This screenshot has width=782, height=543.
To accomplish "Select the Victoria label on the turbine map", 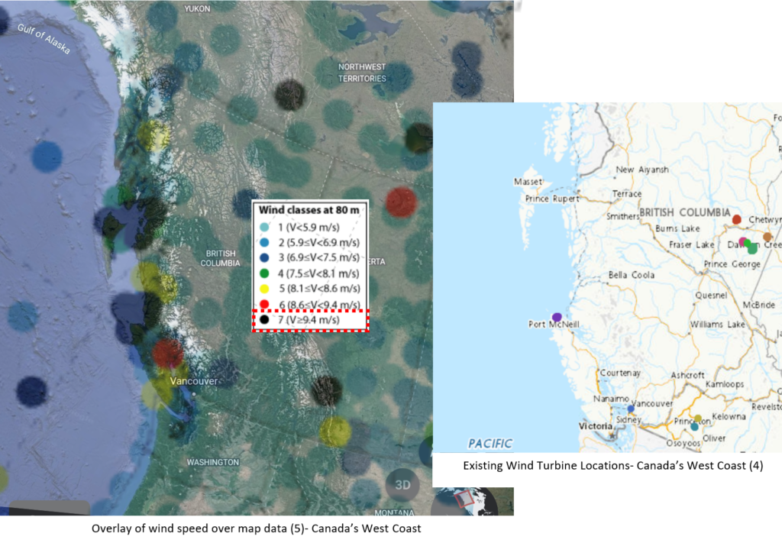I will (595, 426).
